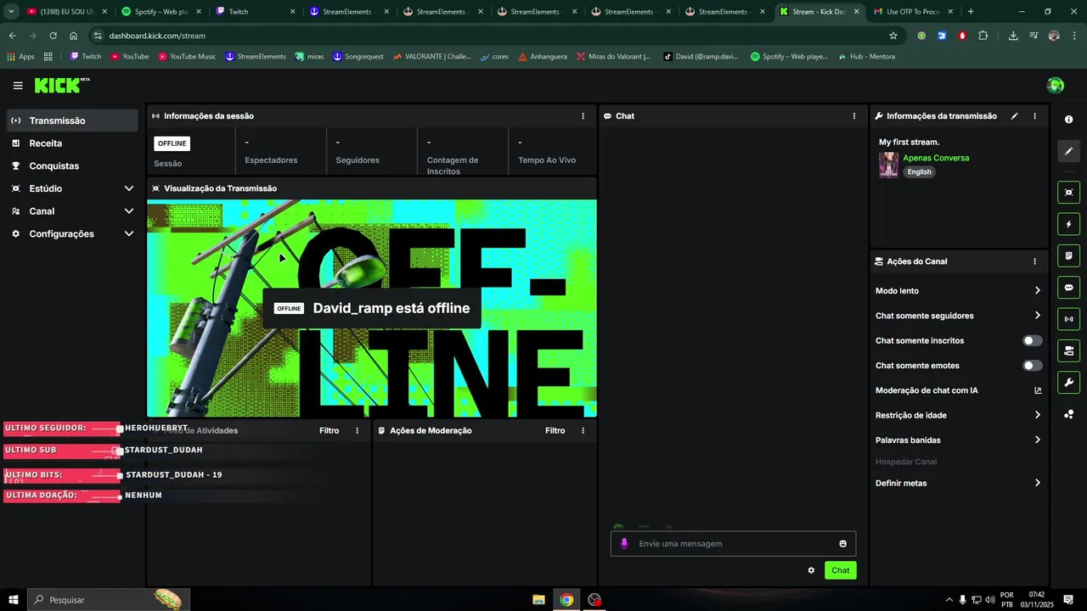Open the green profile avatar menu
This screenshot has width=1087, height=611.
[x=1056, y=85]
